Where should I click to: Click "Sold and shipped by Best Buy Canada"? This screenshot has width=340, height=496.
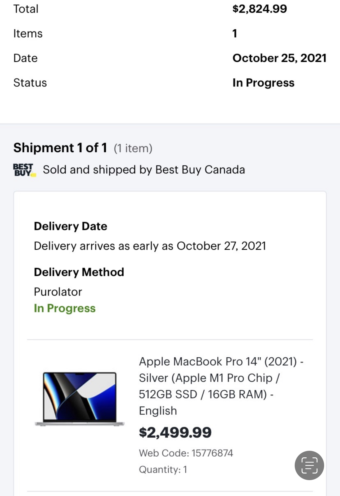click(x=144, y=170)
